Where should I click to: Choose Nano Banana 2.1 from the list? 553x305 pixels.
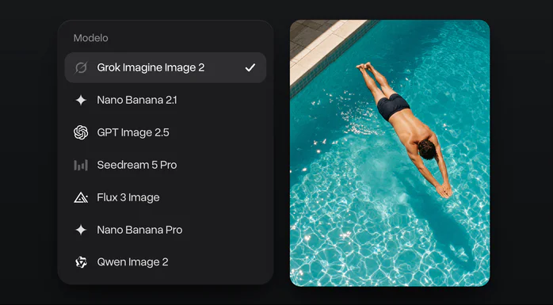pos(166,100)
